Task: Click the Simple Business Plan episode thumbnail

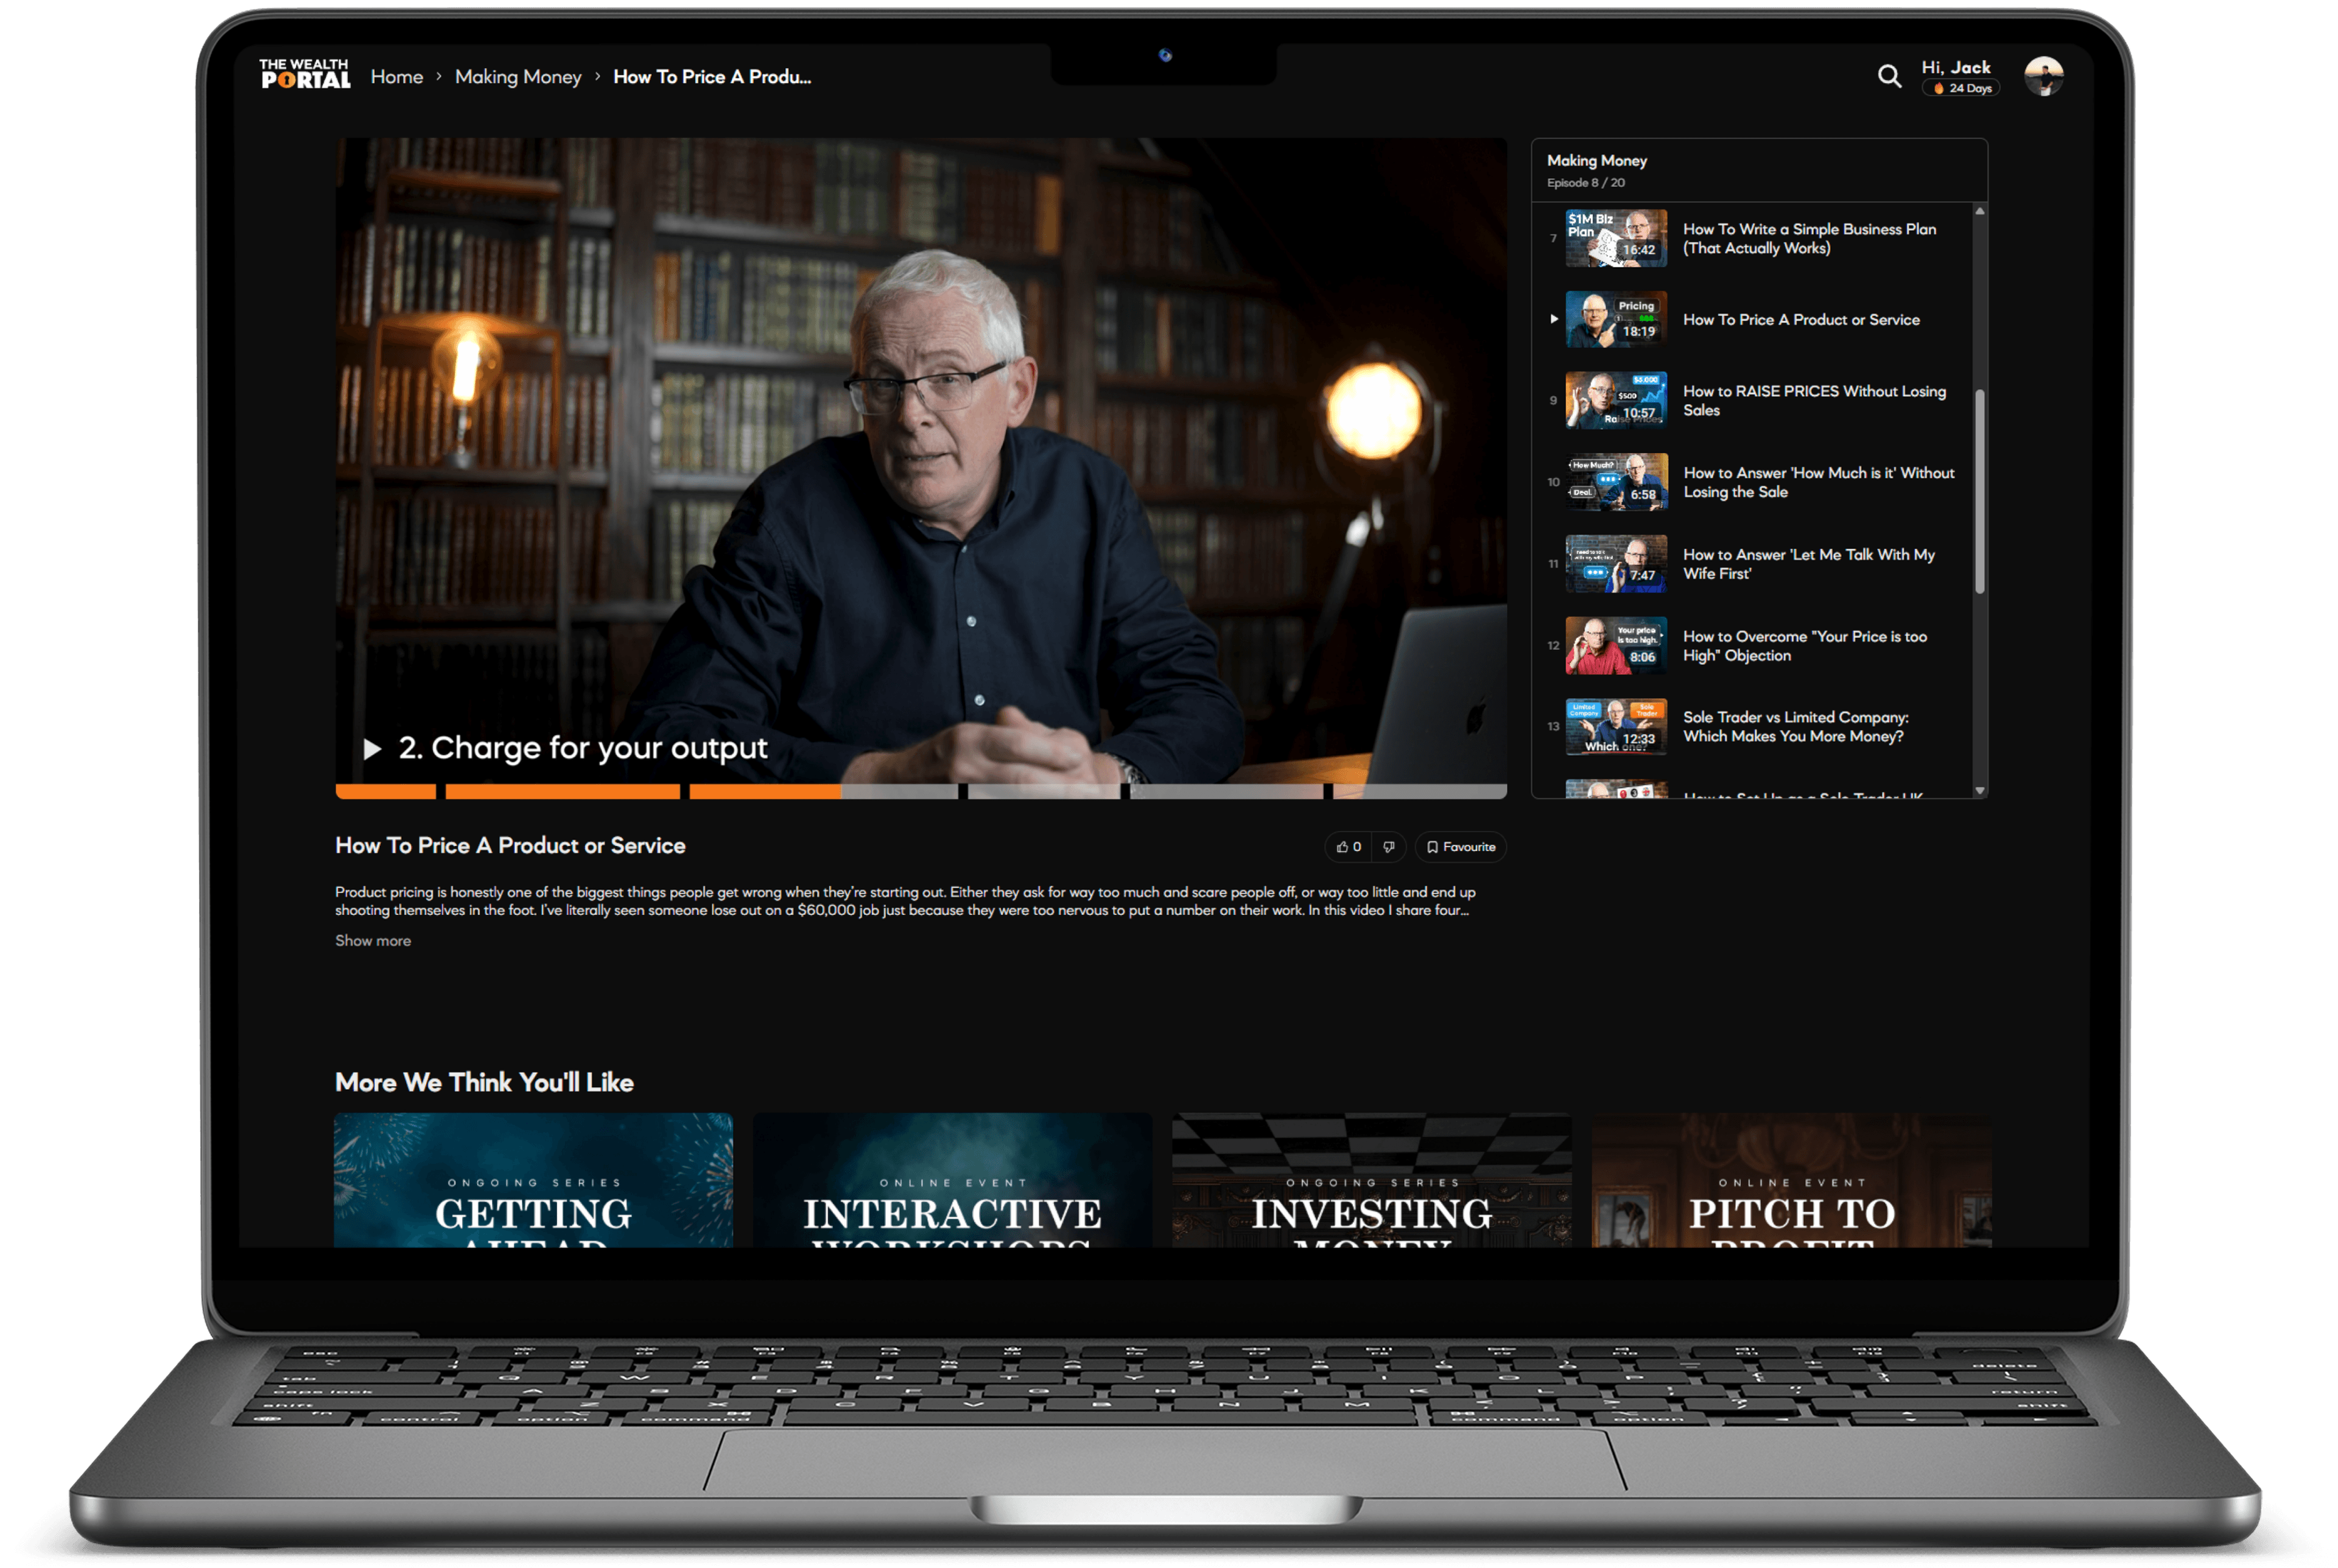Action: tap(1616, 238)
